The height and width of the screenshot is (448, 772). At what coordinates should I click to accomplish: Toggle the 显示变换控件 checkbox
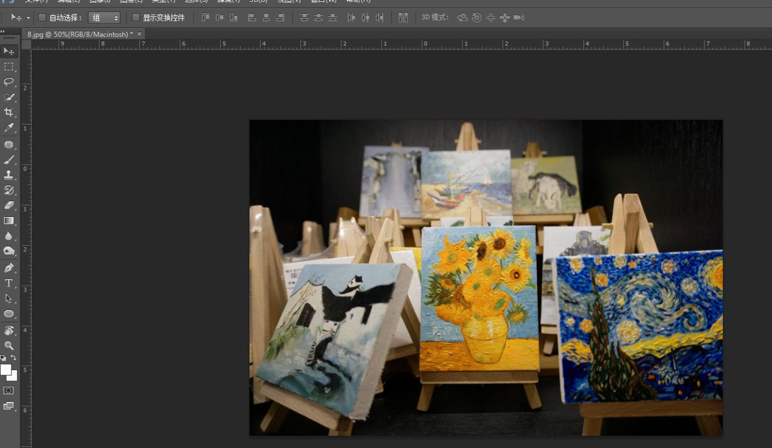tap(136, 18)
